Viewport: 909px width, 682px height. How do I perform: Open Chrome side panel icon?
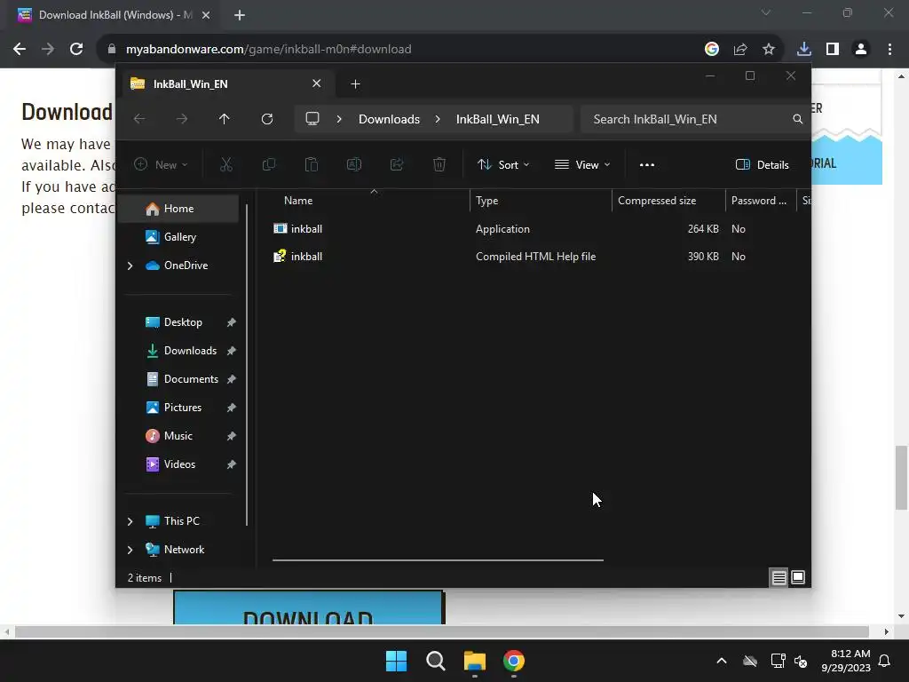[833, 50]
